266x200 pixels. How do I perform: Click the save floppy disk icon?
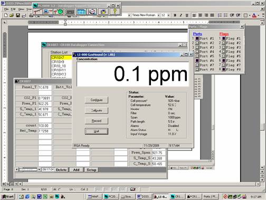coord(18,15)
